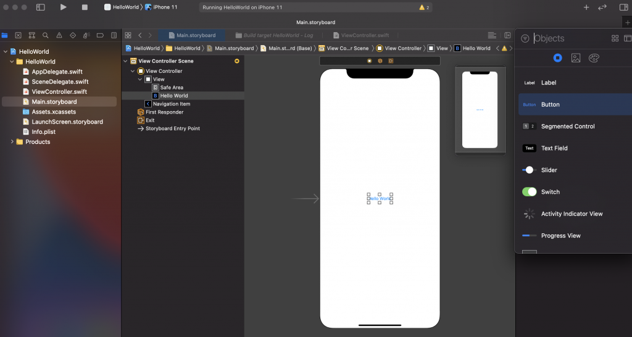
Task: Switch to Build target HelloWorld Log tab
Action: [x=274, y=35]
